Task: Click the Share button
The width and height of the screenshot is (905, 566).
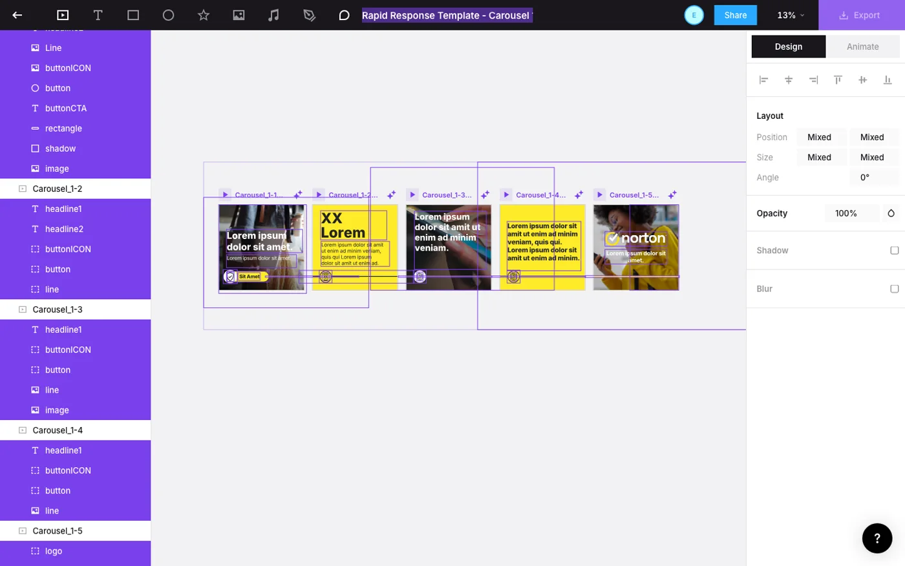Action: pyautogui.click(x=736, y=15)
